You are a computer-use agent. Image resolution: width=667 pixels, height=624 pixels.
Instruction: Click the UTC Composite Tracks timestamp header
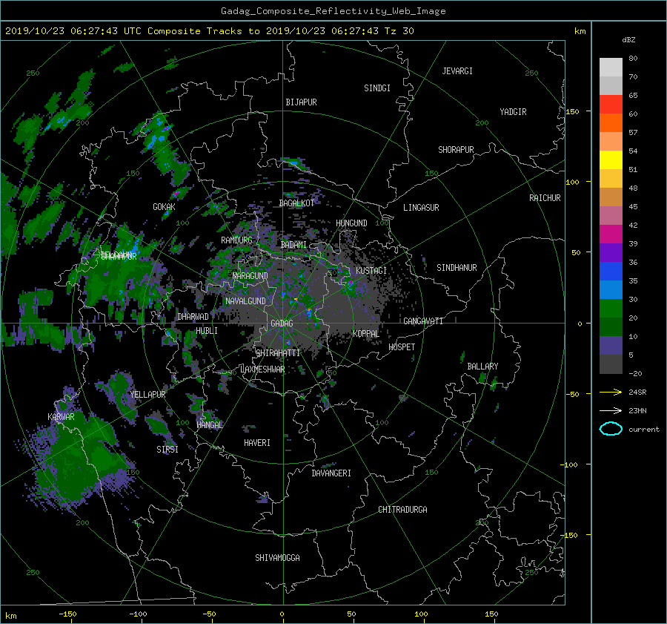pyautogui.click(x=209, y=31)
